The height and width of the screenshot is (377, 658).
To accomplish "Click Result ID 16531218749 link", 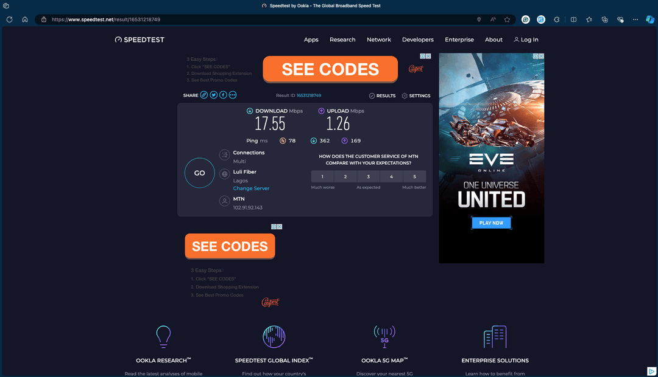I will tap(309, 95).
